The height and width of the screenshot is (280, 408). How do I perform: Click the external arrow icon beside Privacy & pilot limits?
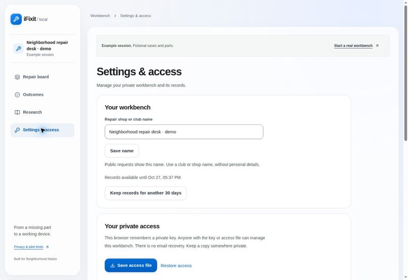point(47,247)
